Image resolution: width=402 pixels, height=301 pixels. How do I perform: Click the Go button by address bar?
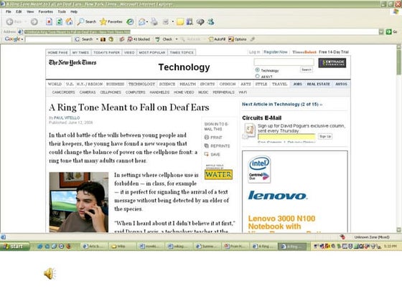(x=391, y=32)
